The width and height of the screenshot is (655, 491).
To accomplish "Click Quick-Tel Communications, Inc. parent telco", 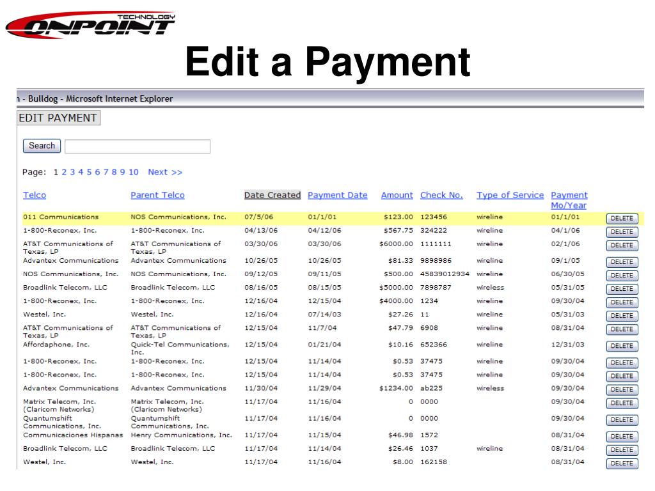I will pyautogui.click(x=180, y=348).
